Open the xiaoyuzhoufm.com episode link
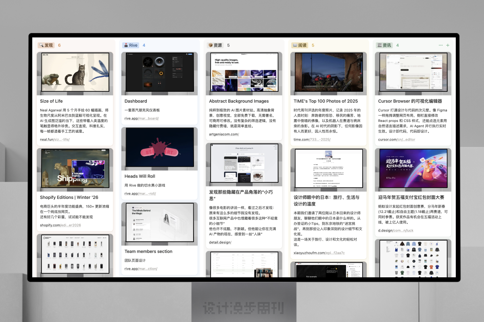Image resolution: width=484 pixels, height=322 pixels. pyautogui.click(x=319, y=253)
